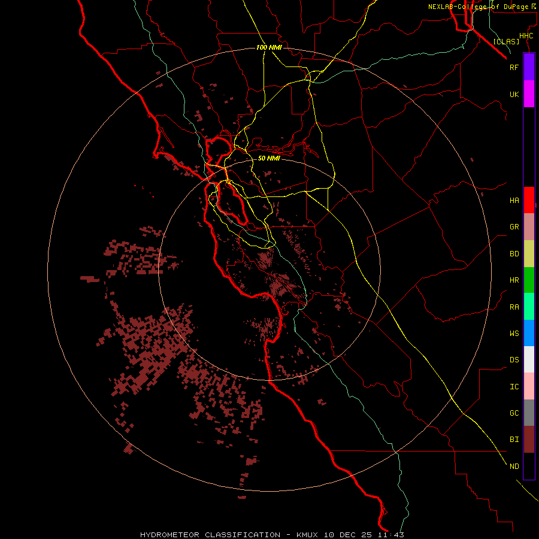Image resolution: width=539 pixels, height=539 pixels.
Task: Click the light green RA legend swatch
Action: [529, 307]
